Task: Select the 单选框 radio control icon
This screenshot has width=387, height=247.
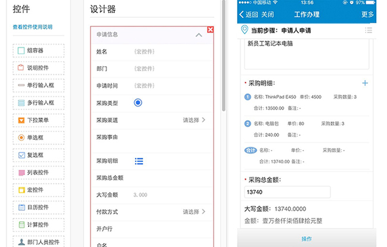Action: pyautogui.click(x=21, y=137)
